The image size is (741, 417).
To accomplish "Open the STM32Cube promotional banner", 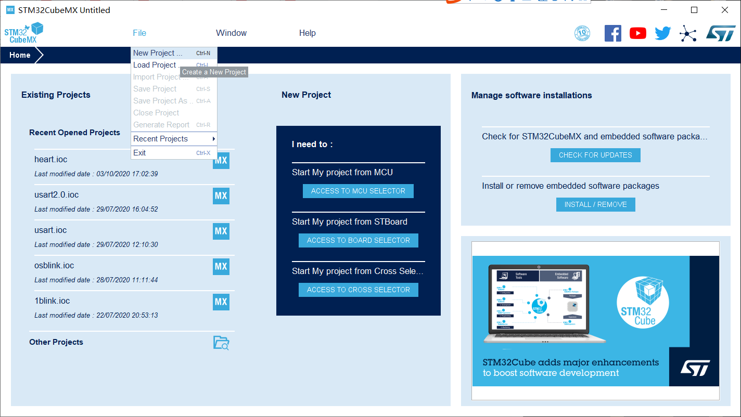I will tap(595, 321).
